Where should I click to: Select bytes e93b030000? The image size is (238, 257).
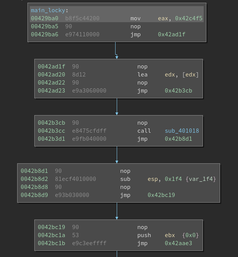pos(72,195)
